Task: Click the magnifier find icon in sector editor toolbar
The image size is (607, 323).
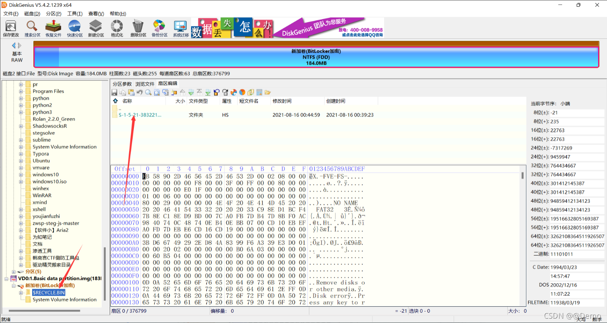Action: 148,92
